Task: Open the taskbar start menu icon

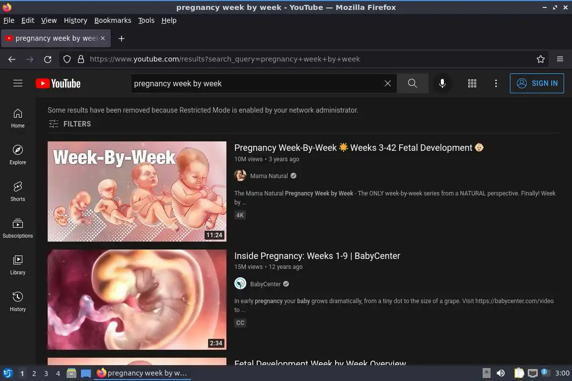Action: pos(7,373)
